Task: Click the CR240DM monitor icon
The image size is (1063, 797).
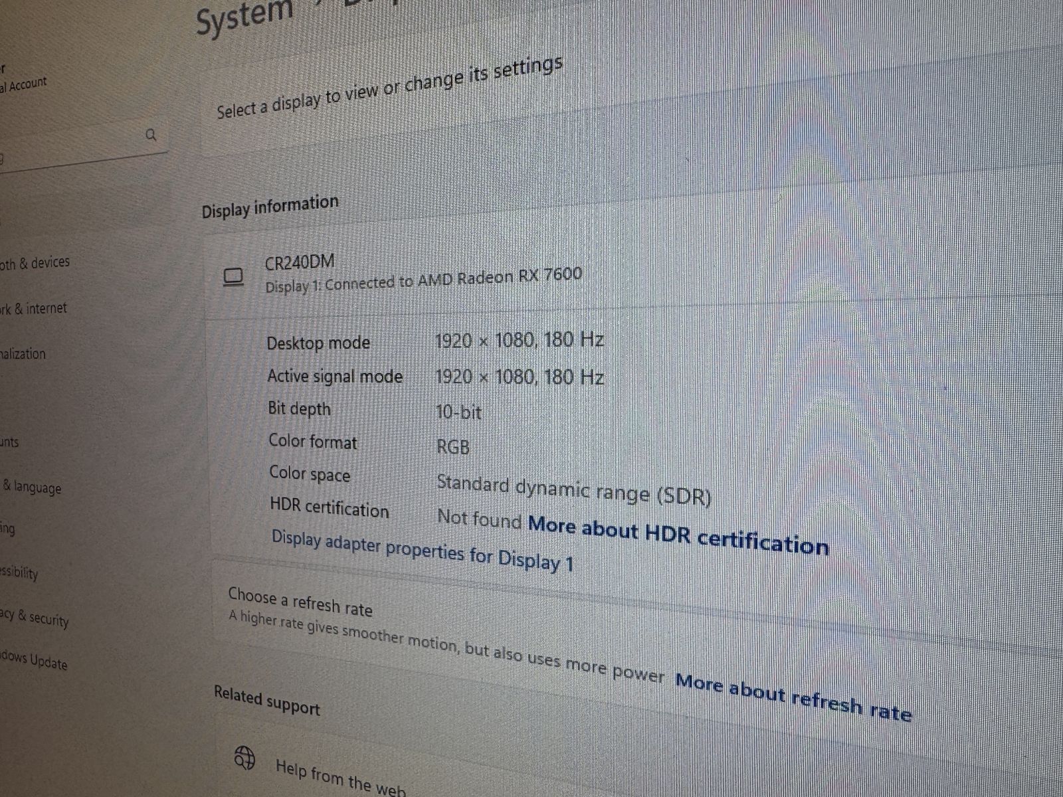Action: click(x=233, y=277)
